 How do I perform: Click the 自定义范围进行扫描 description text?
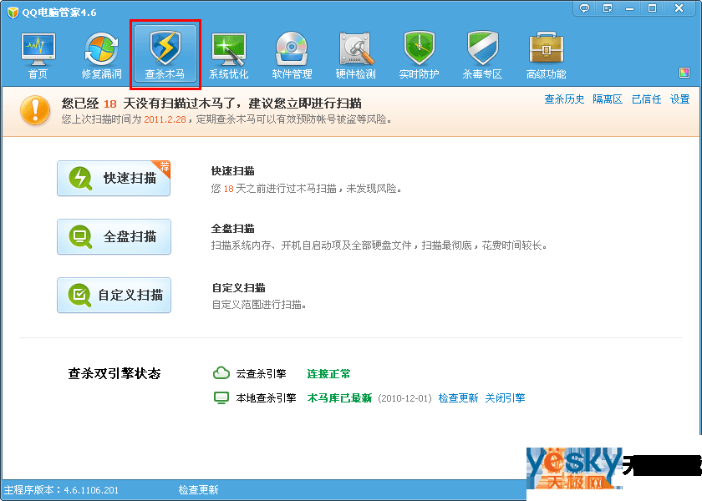tap(259, 305)
